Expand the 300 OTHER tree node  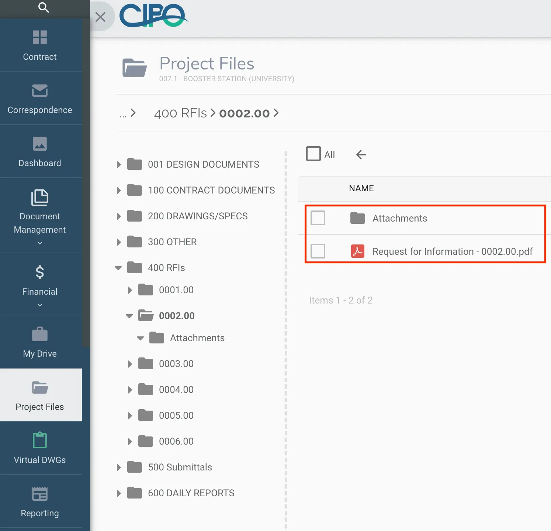(x=119, y=242)
